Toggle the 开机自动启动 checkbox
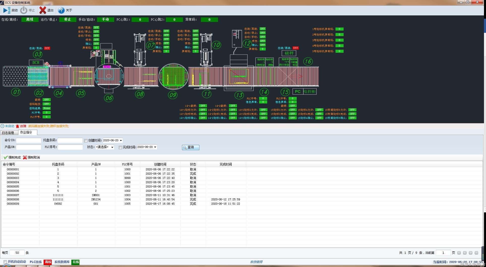Image resolution: width=486 pixels, height=267 pixels. [x=5, y=262]
